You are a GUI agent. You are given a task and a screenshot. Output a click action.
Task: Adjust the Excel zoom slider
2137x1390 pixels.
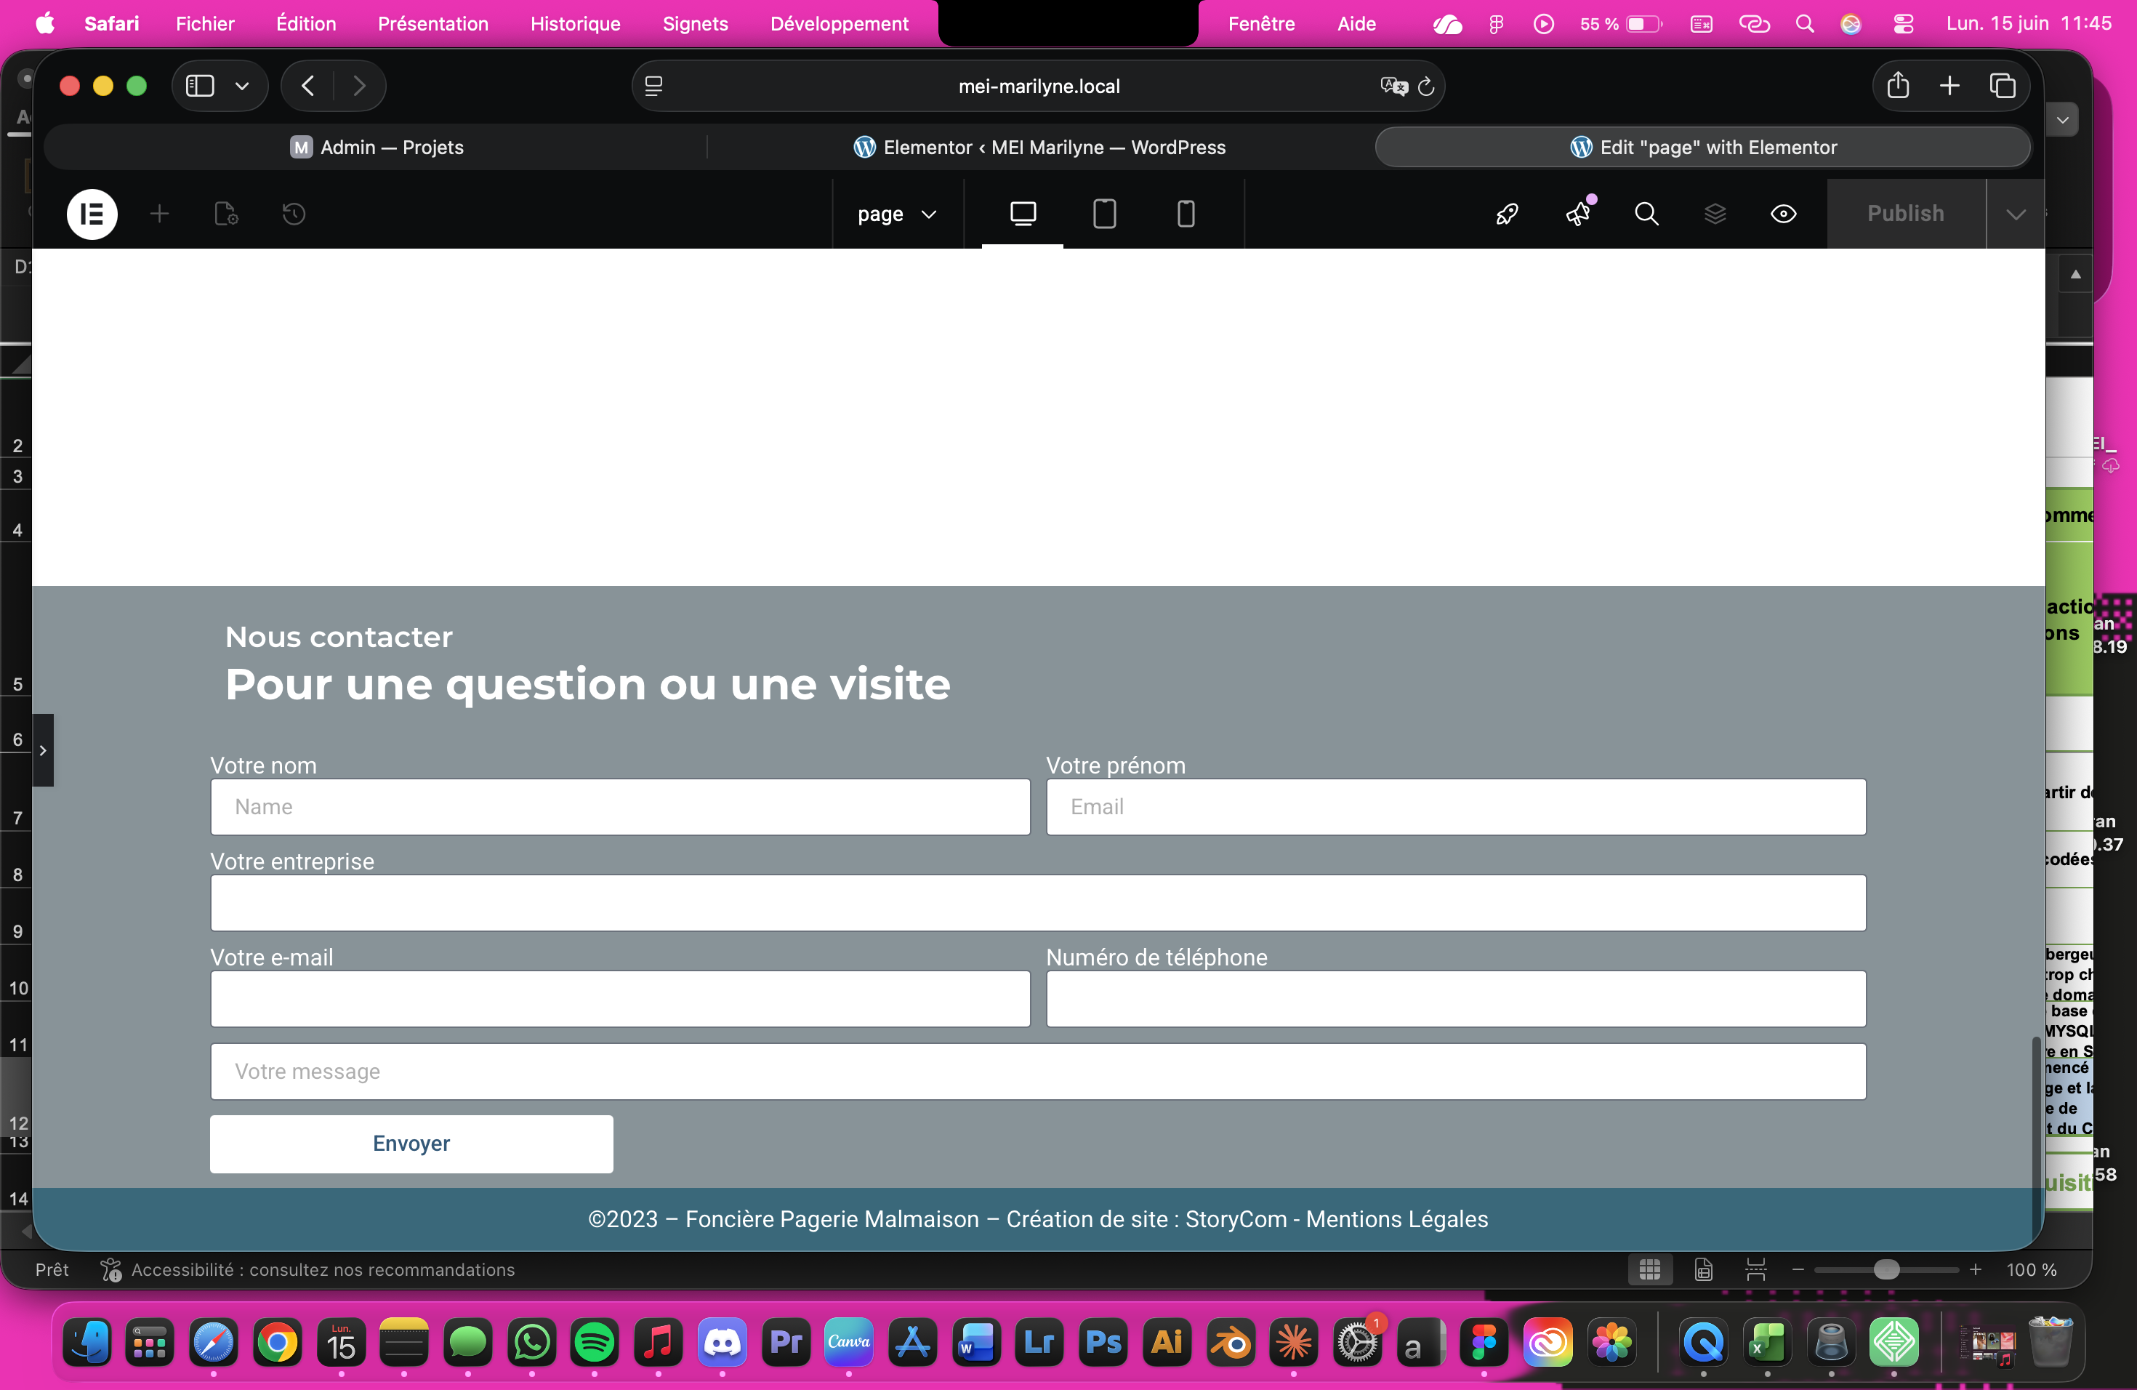[1886, 1269]
